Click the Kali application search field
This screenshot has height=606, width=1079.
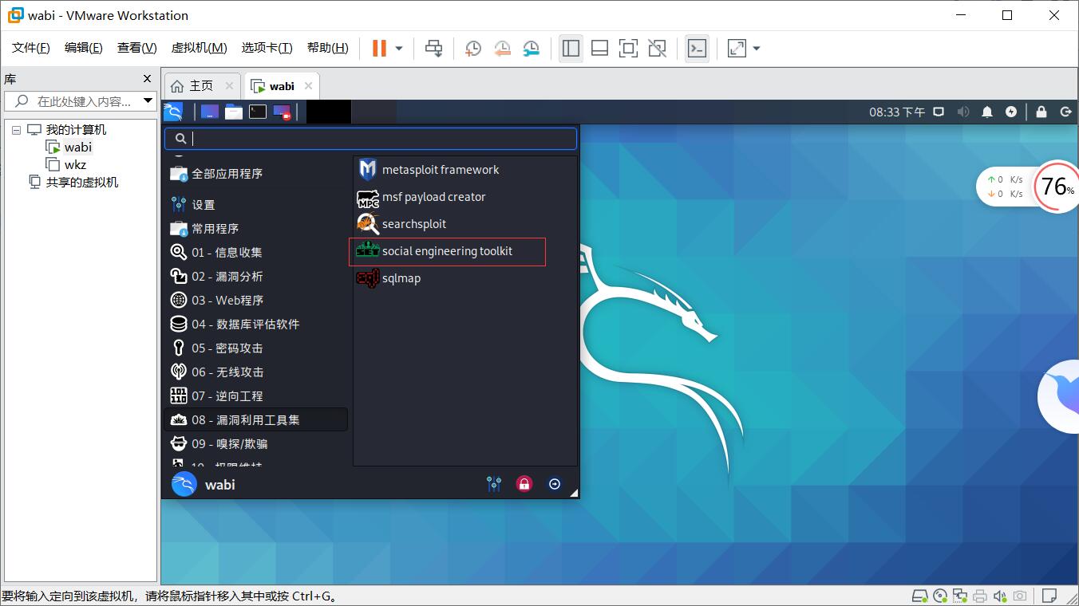tap(370, 139)
